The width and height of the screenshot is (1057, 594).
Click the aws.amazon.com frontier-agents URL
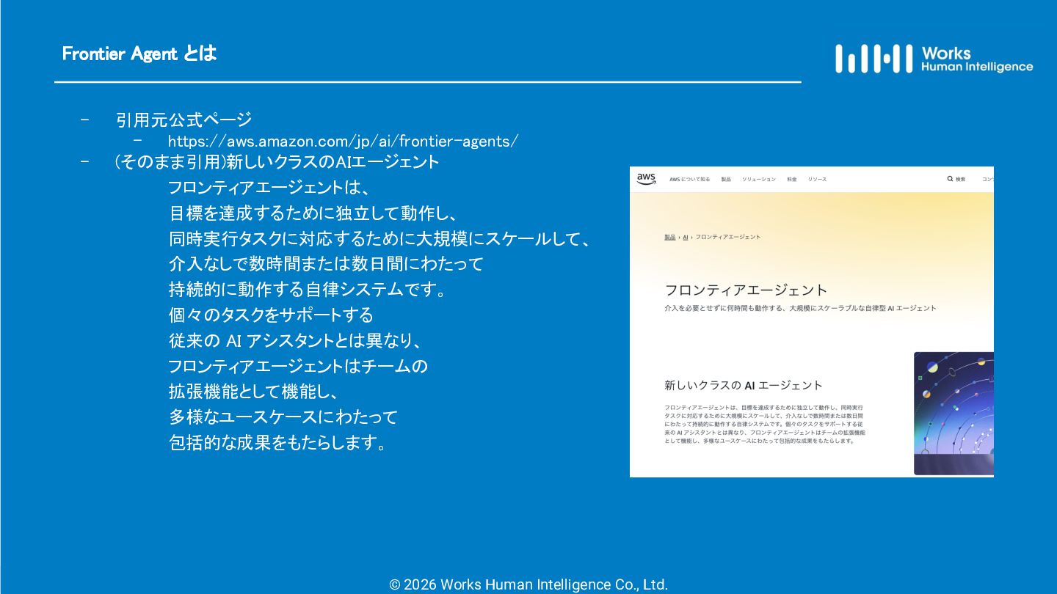point(343,141)
